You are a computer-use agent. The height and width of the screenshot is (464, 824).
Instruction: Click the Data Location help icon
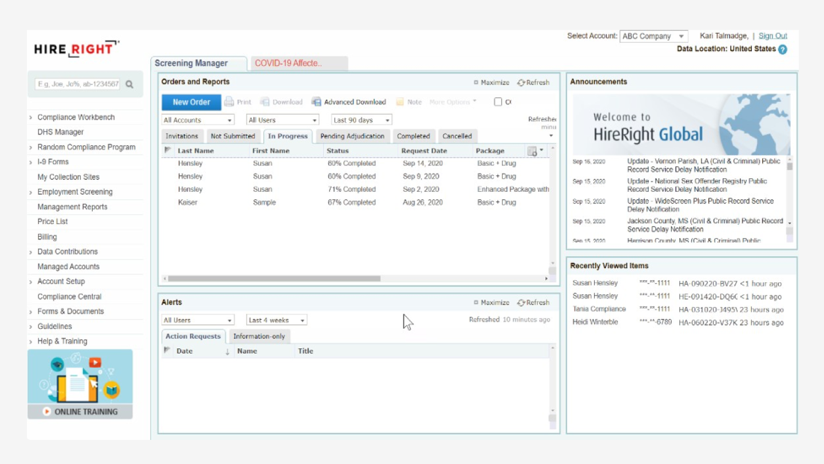click(782, 50)
